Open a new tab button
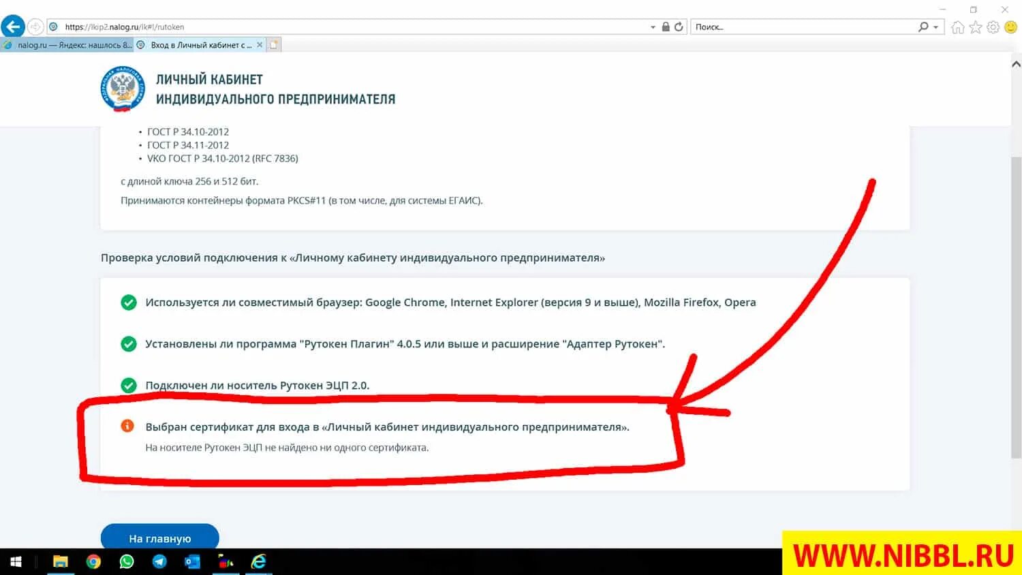Viewport: 1022px width, 575px height. pyautogui.click(x=274, y=45)
